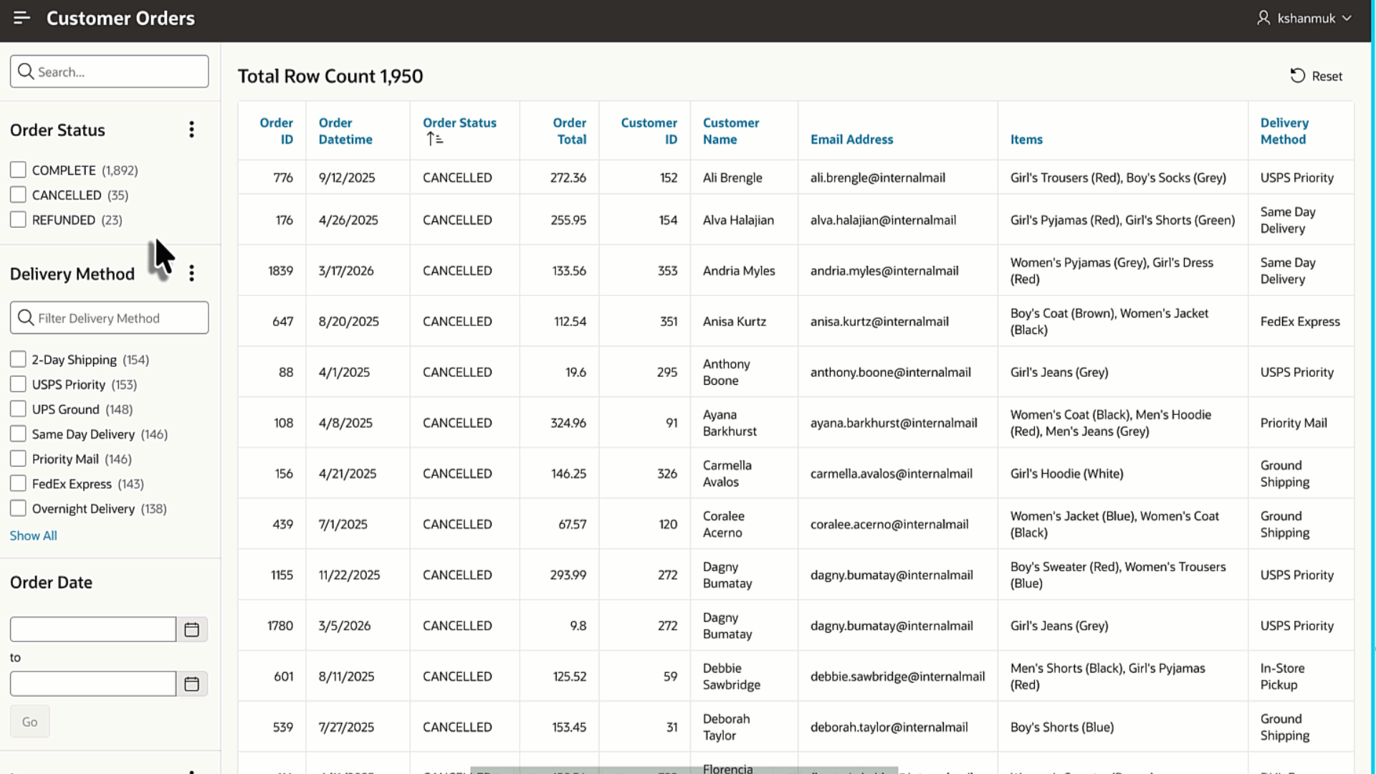This screenshot has height=774, width=1376.
Task: Check the UPS Ground option
Action: tap(18, 409)
